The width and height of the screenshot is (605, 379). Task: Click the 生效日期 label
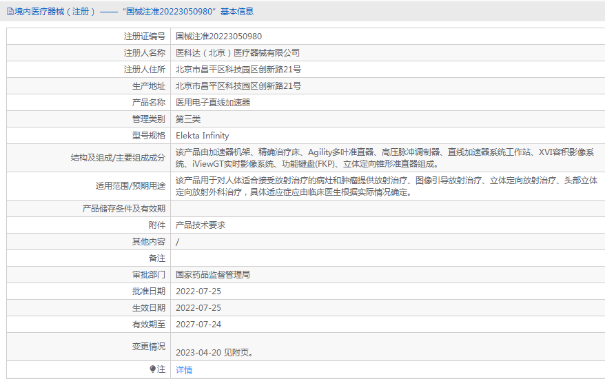(149, 309)
